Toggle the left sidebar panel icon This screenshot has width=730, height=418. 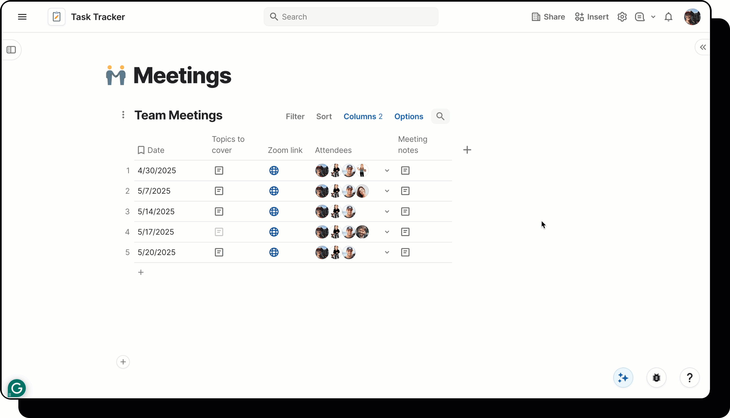tap(11, 50)
